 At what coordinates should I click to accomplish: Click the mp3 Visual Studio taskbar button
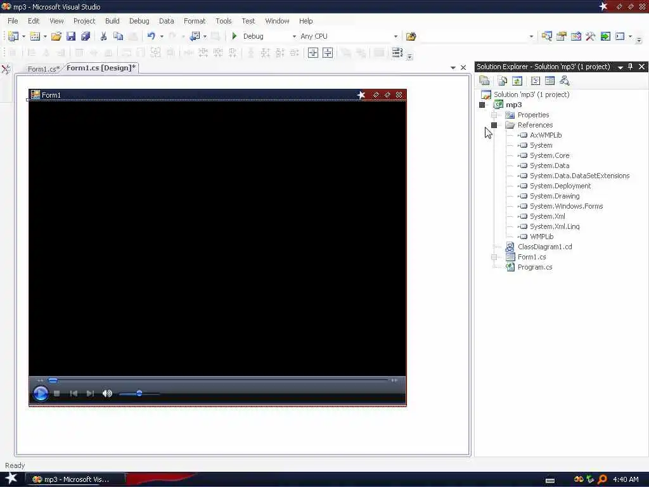click(x=75, y=479)
